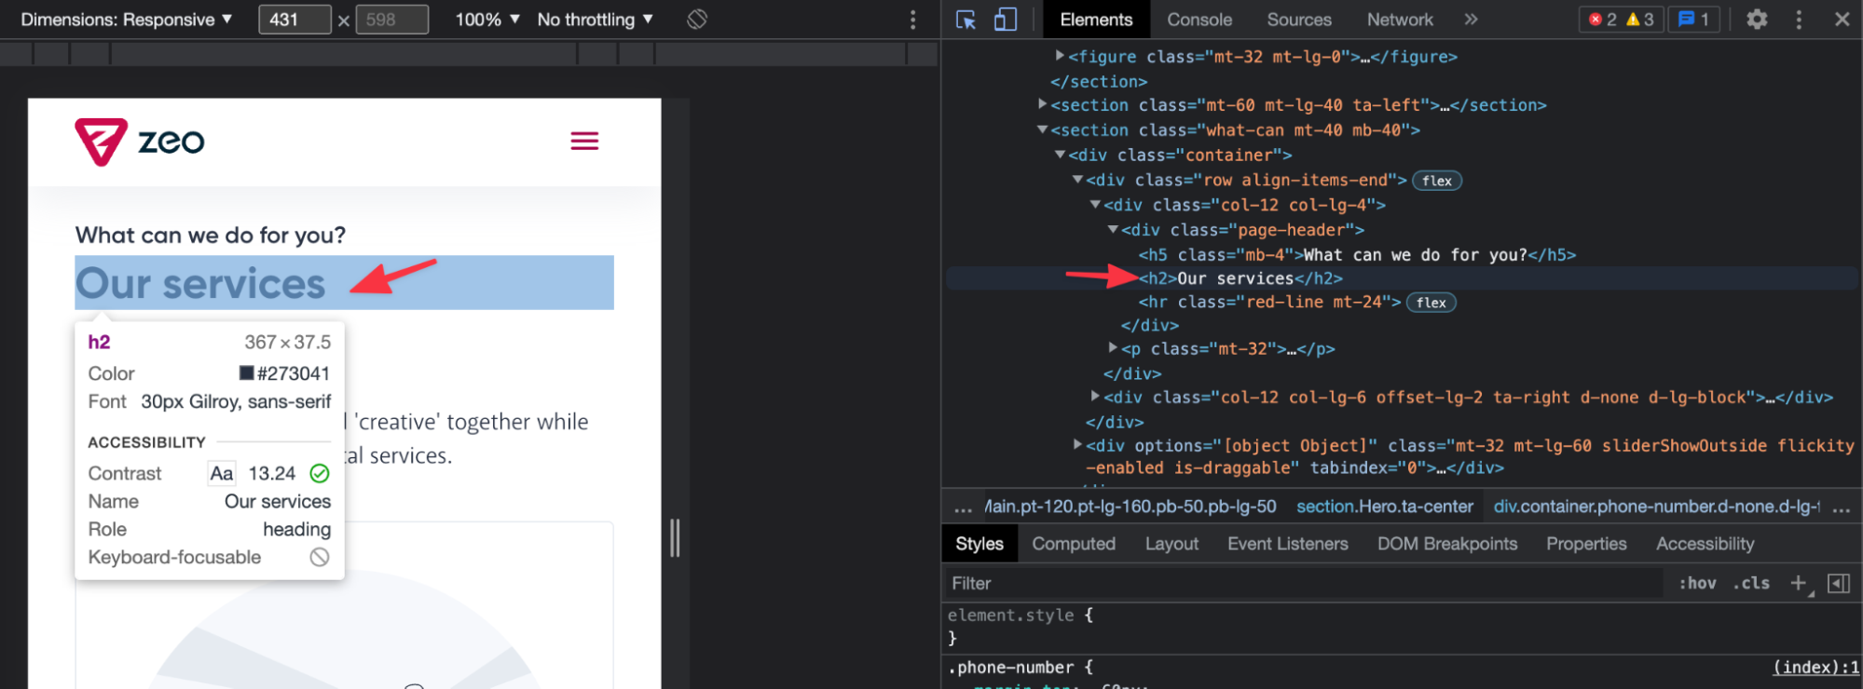This screenshot has width=1863, height=689.
Task: Show more DevTools tabs chevron
Action: tap(1471, 20)
